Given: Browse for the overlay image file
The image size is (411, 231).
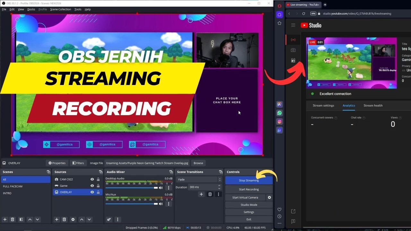Looking at the screenshot, I should (198, 163).
